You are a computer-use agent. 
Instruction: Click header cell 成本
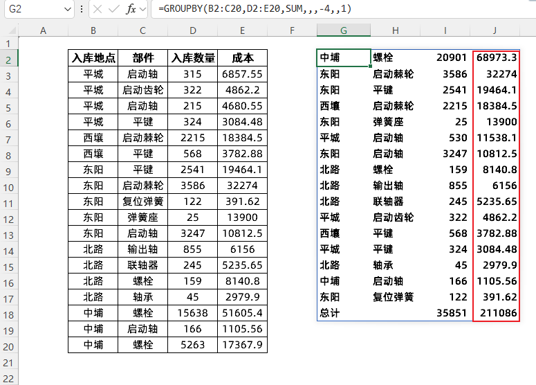[x=242, y=58]
